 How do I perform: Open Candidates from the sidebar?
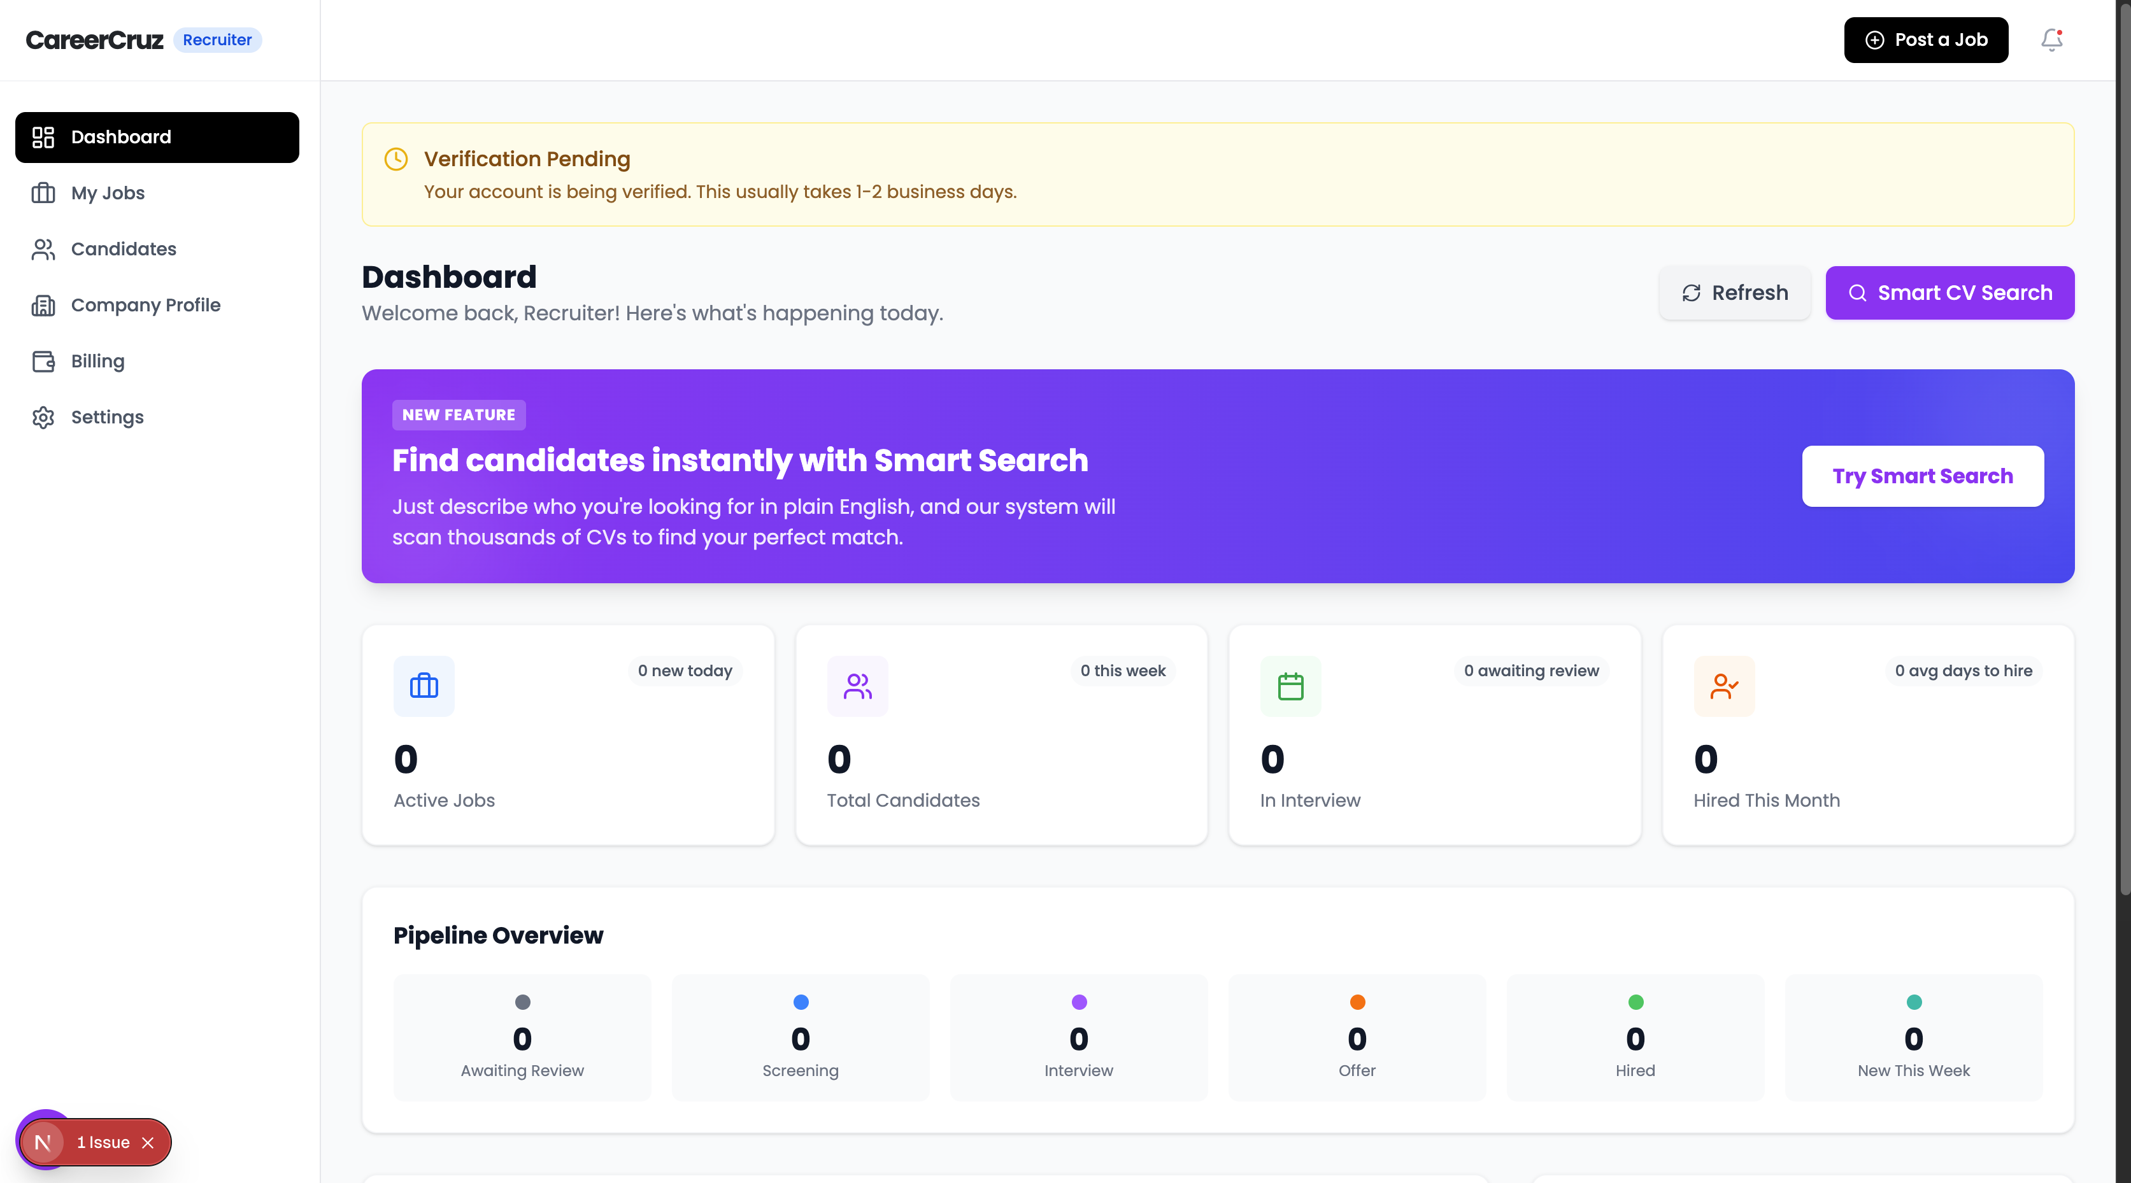tap(157, 249)
